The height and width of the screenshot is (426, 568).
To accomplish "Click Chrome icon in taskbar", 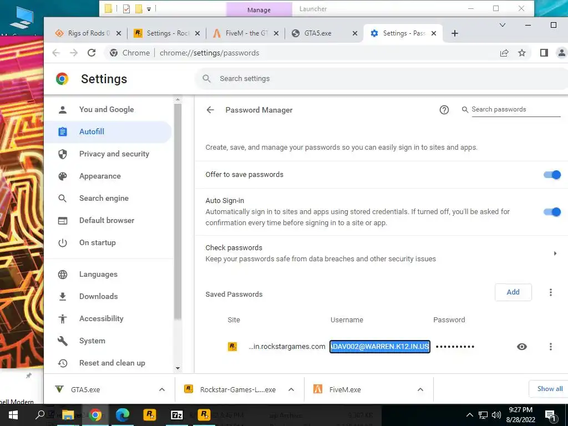I will pos(95,415).
